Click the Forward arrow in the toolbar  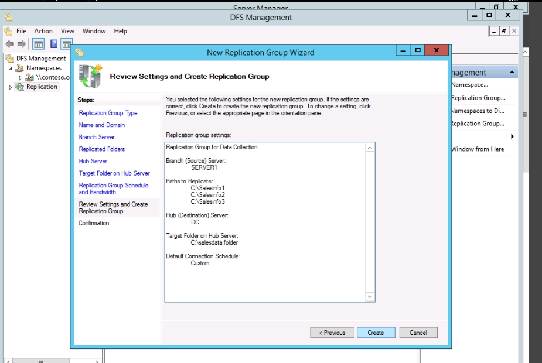pyautogui.click(x=21, y=44)
